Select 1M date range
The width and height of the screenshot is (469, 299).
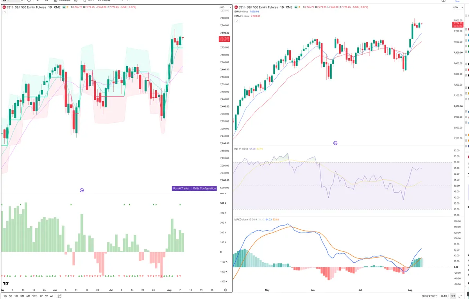coord(16,296)
